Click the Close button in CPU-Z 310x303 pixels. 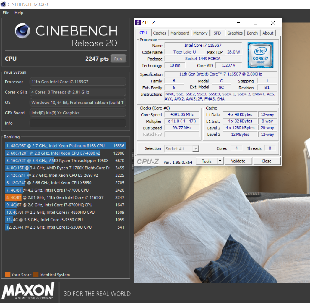click(x=267, y=161)
